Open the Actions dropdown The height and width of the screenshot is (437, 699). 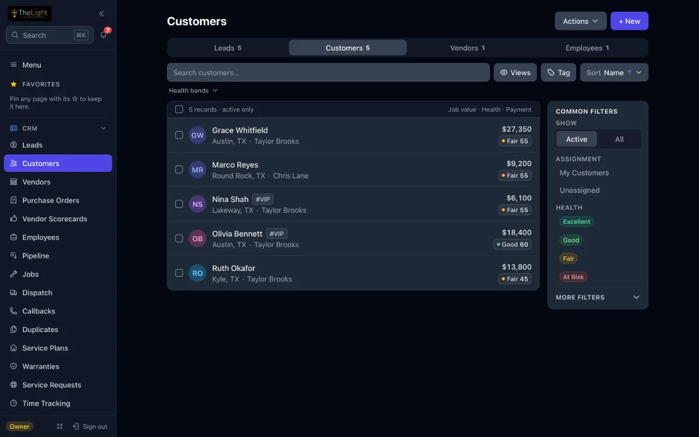[581, 21]
